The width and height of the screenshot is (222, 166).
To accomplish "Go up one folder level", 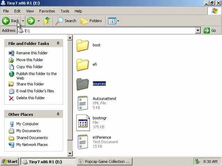I will [x=47, y=21].
